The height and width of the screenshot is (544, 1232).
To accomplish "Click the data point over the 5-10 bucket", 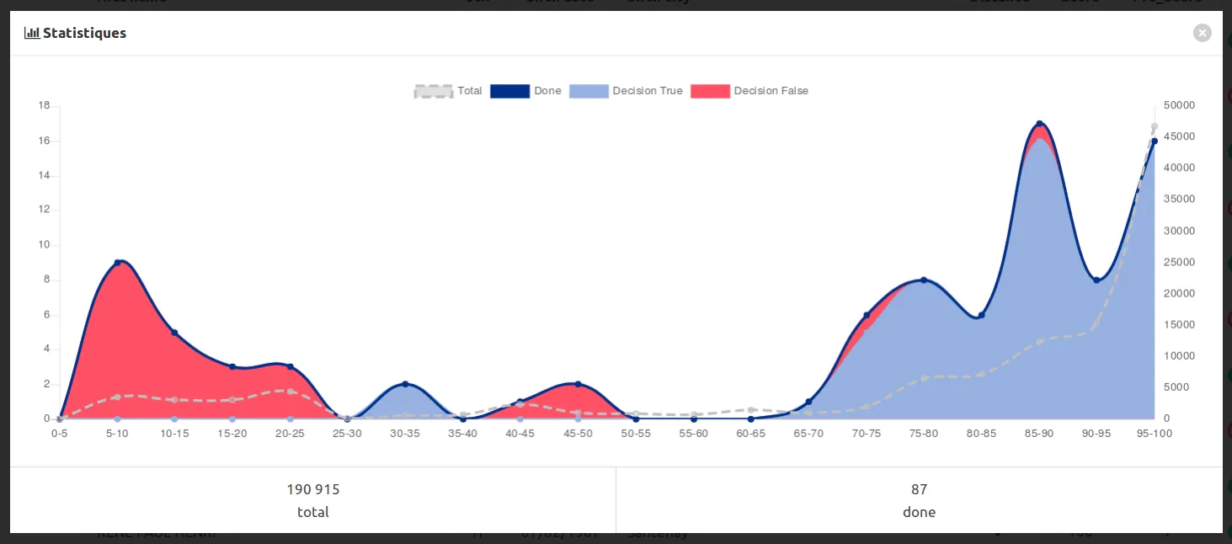I will coord(117,261).
